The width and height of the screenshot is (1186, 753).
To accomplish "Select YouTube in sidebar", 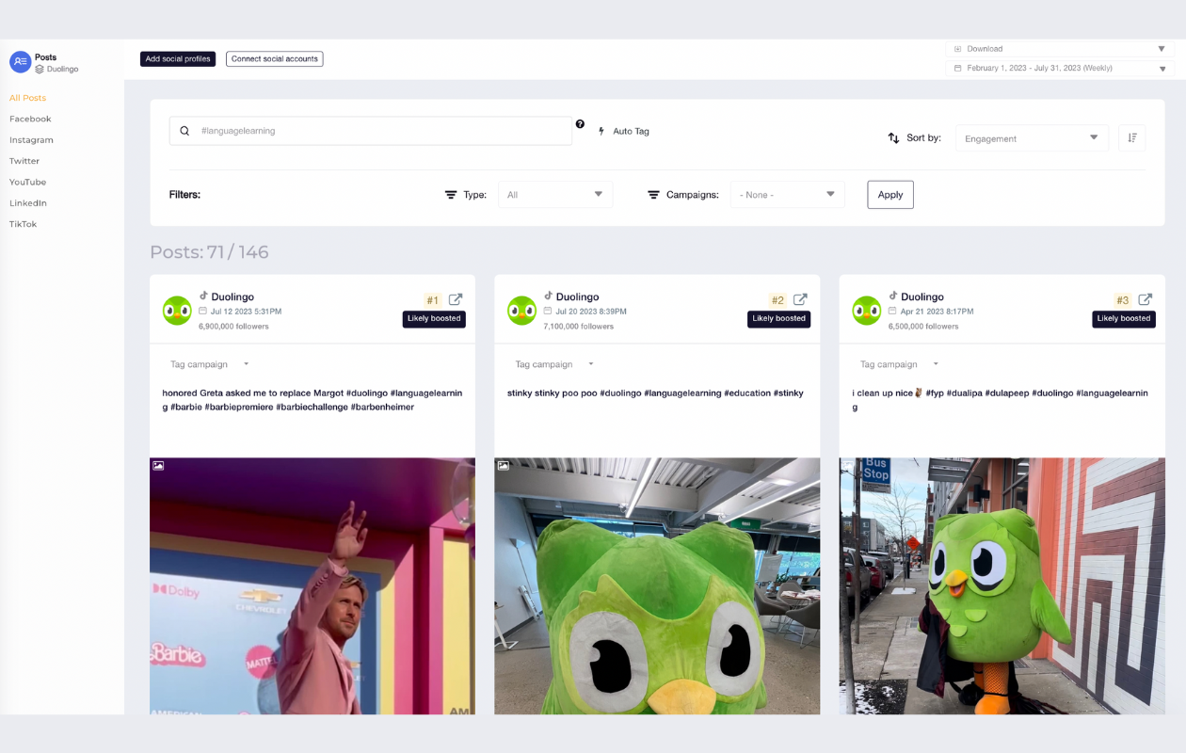I will (x=27, y=182).
